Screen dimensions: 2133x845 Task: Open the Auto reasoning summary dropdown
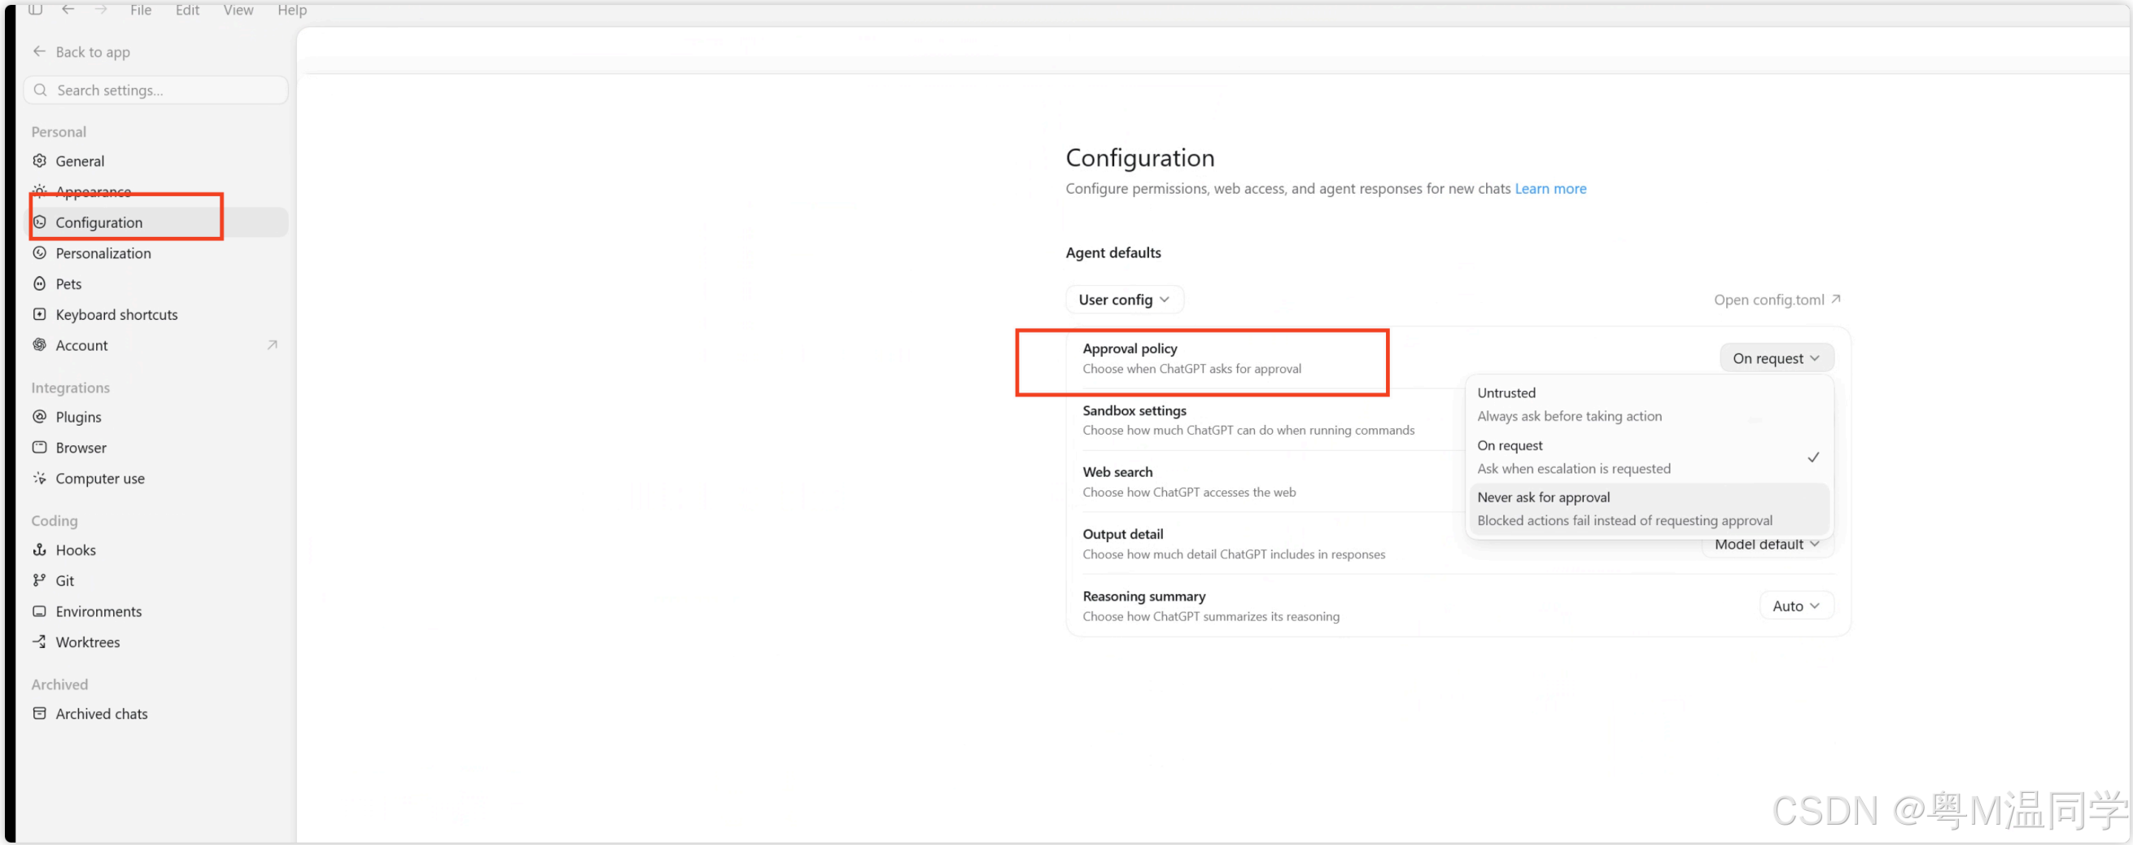[1795, 606]
